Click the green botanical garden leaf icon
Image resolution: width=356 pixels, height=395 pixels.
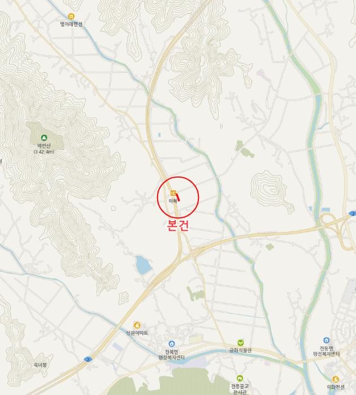point(241,343)
